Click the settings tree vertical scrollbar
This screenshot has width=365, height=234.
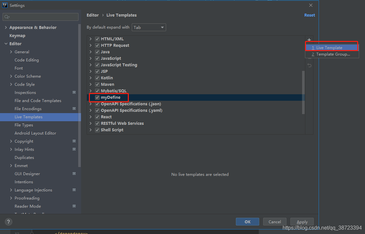pyautogui.click(x=79, y=96)
